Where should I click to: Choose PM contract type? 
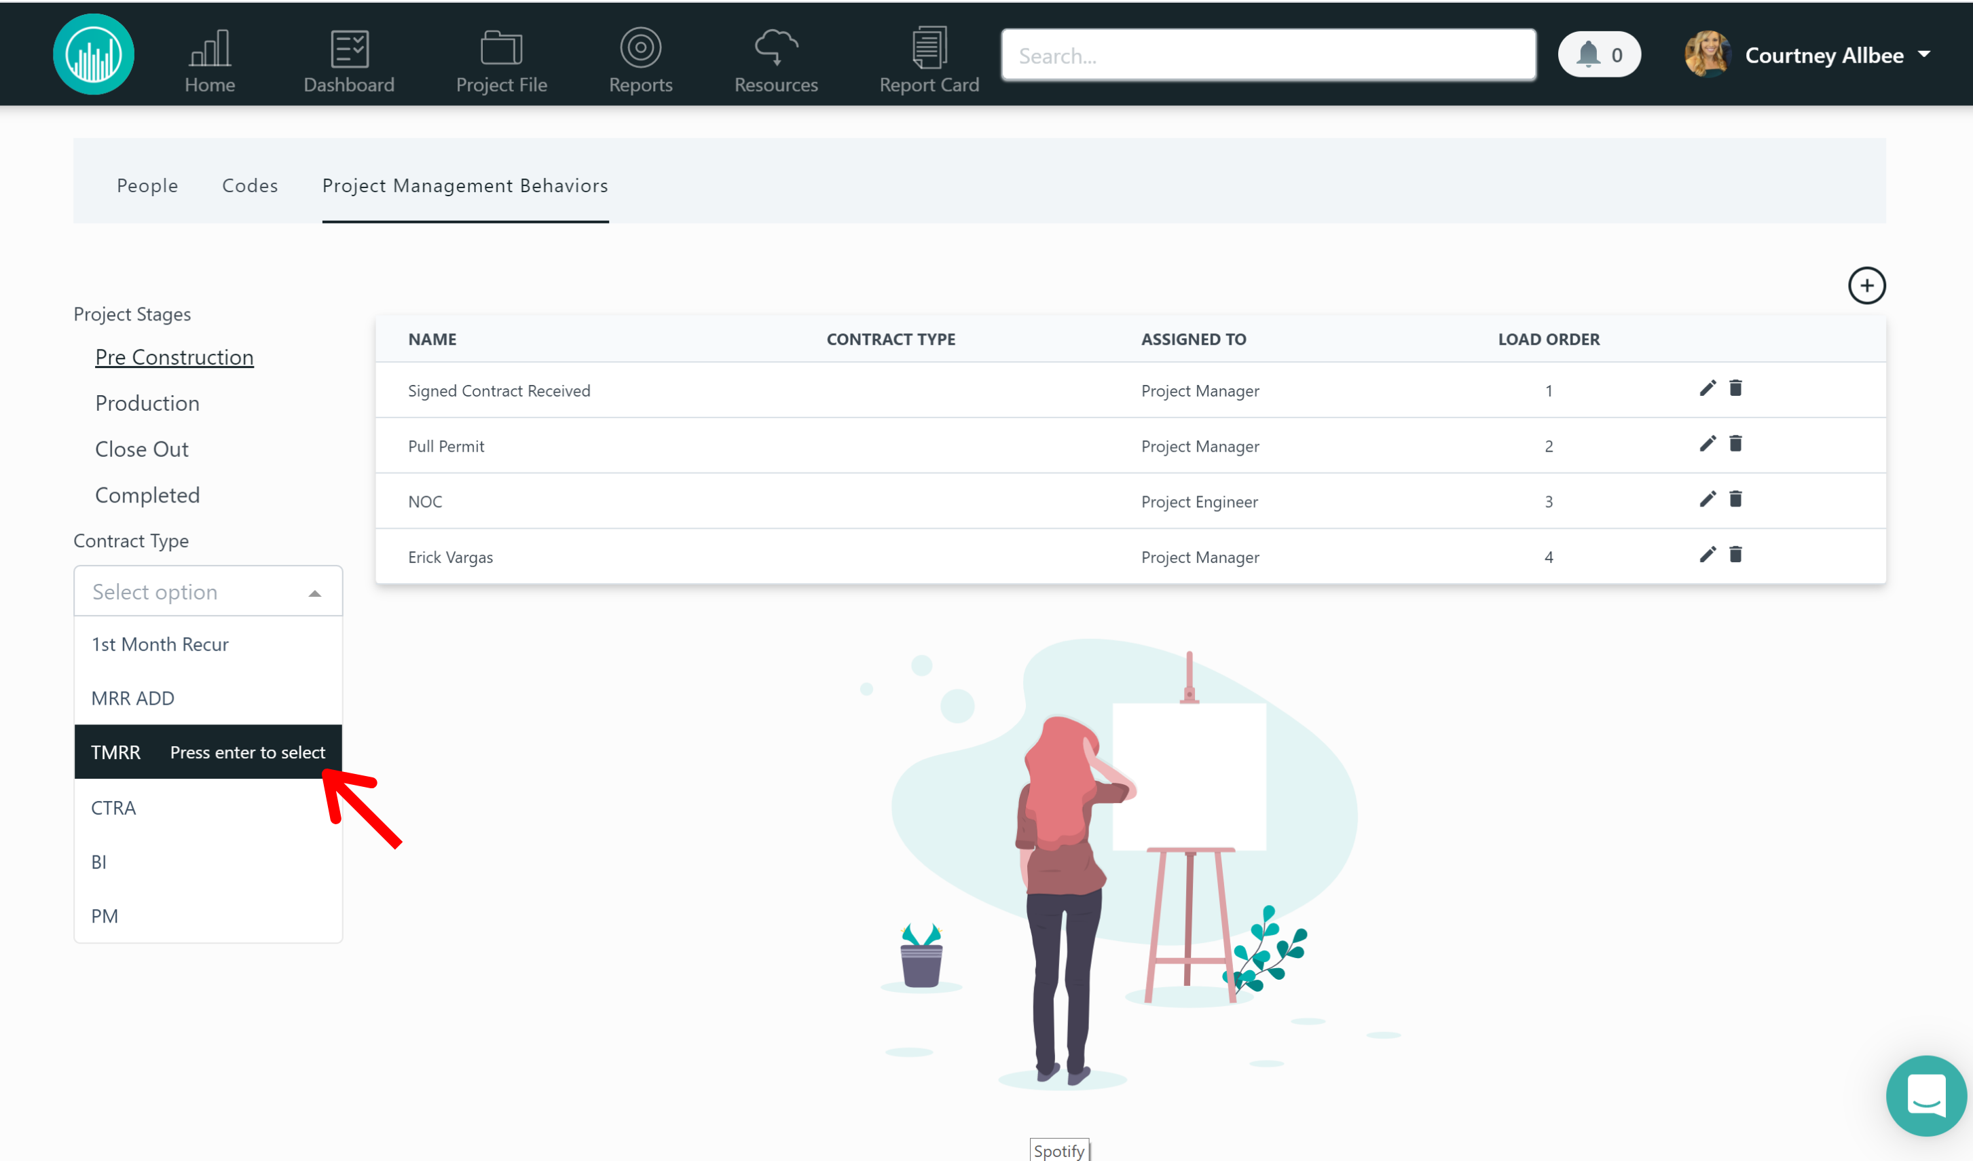(x=208, y=916)
